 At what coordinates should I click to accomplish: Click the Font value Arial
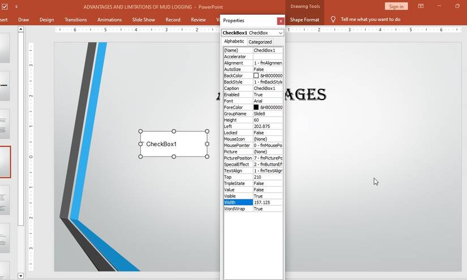click(268, 101)
